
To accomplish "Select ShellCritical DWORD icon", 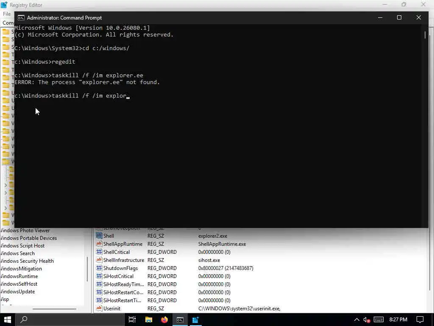I will point(99,252).
